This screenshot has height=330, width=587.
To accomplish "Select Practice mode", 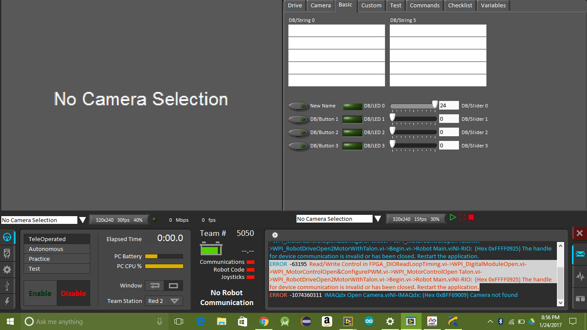I will tap(57, 259).
